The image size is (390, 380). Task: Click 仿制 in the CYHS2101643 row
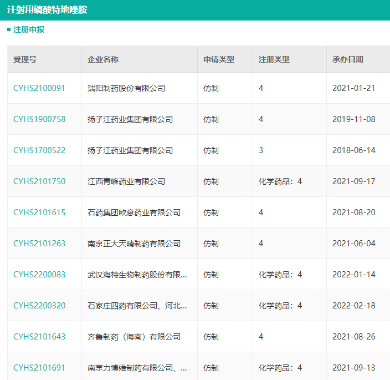coord(211,337)
